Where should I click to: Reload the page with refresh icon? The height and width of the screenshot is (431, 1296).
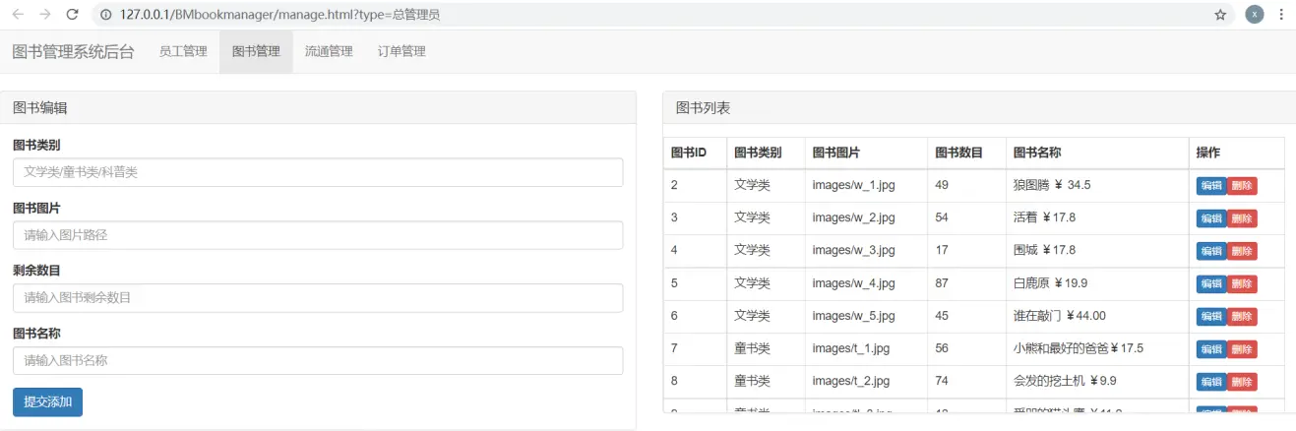click(x=72, y=15)
